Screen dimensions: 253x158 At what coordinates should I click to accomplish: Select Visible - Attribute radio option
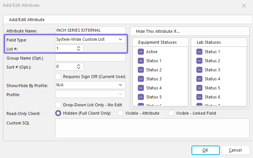[121, 113]
